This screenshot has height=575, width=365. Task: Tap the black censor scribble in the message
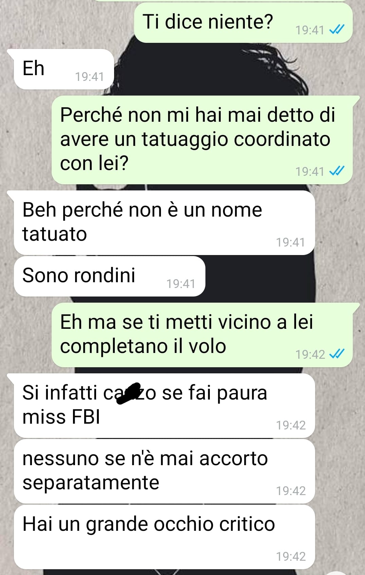click(128, 393)
